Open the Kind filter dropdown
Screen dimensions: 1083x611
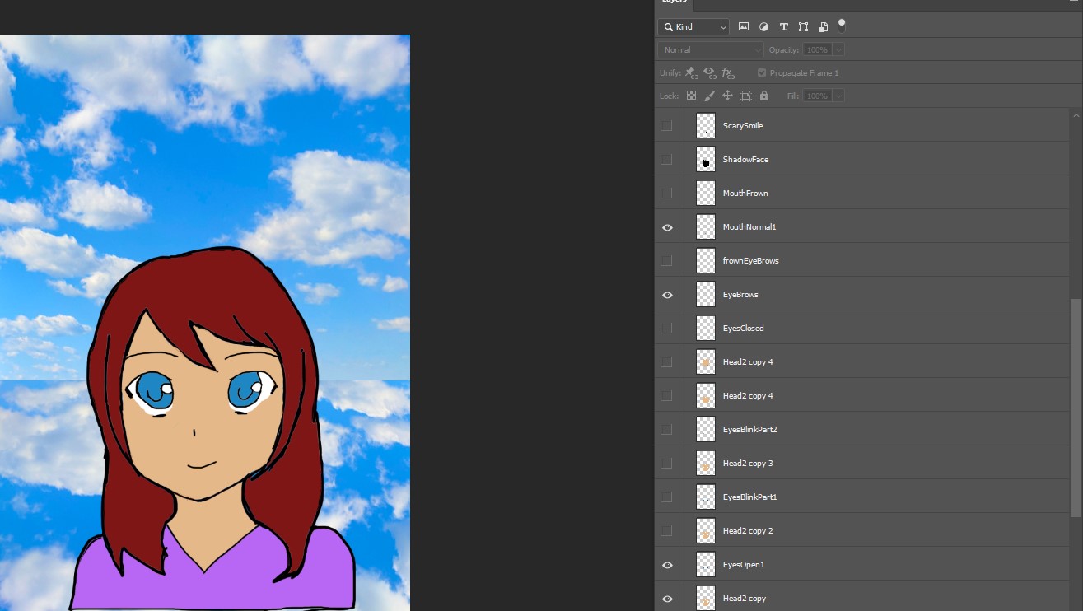coord(693,27)
